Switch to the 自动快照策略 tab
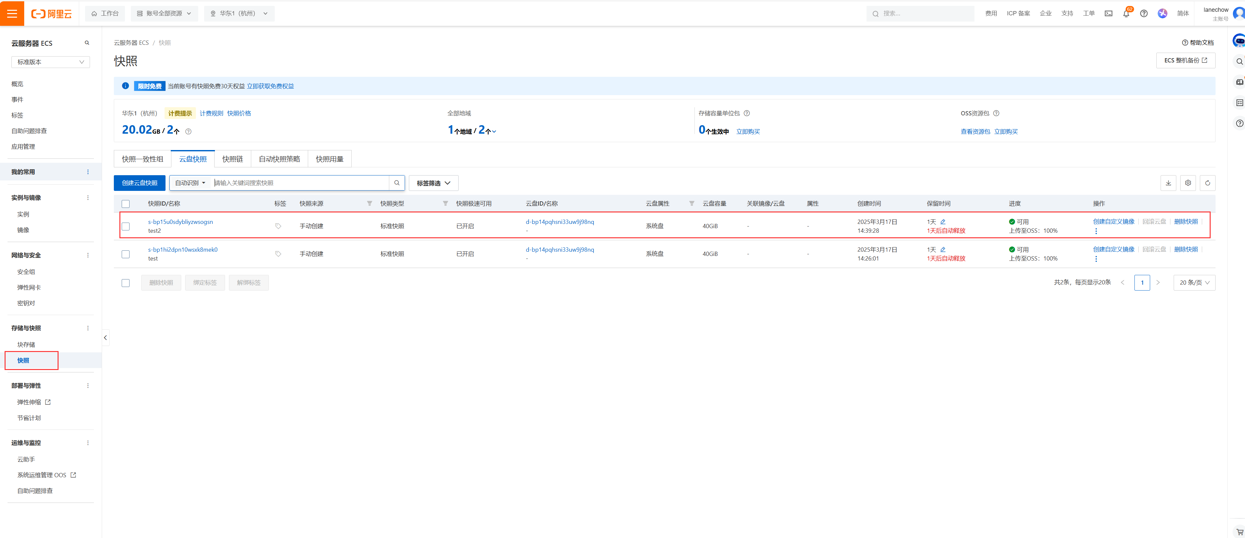This screenshot has width=1245, height=538. (279, 159)
